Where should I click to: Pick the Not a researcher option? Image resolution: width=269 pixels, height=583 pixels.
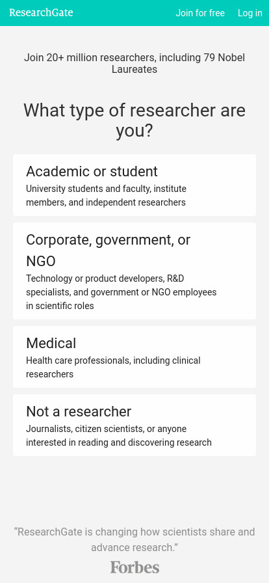[x=134, y=426]
